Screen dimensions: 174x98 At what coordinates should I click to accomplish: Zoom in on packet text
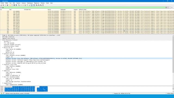(37, 5)
